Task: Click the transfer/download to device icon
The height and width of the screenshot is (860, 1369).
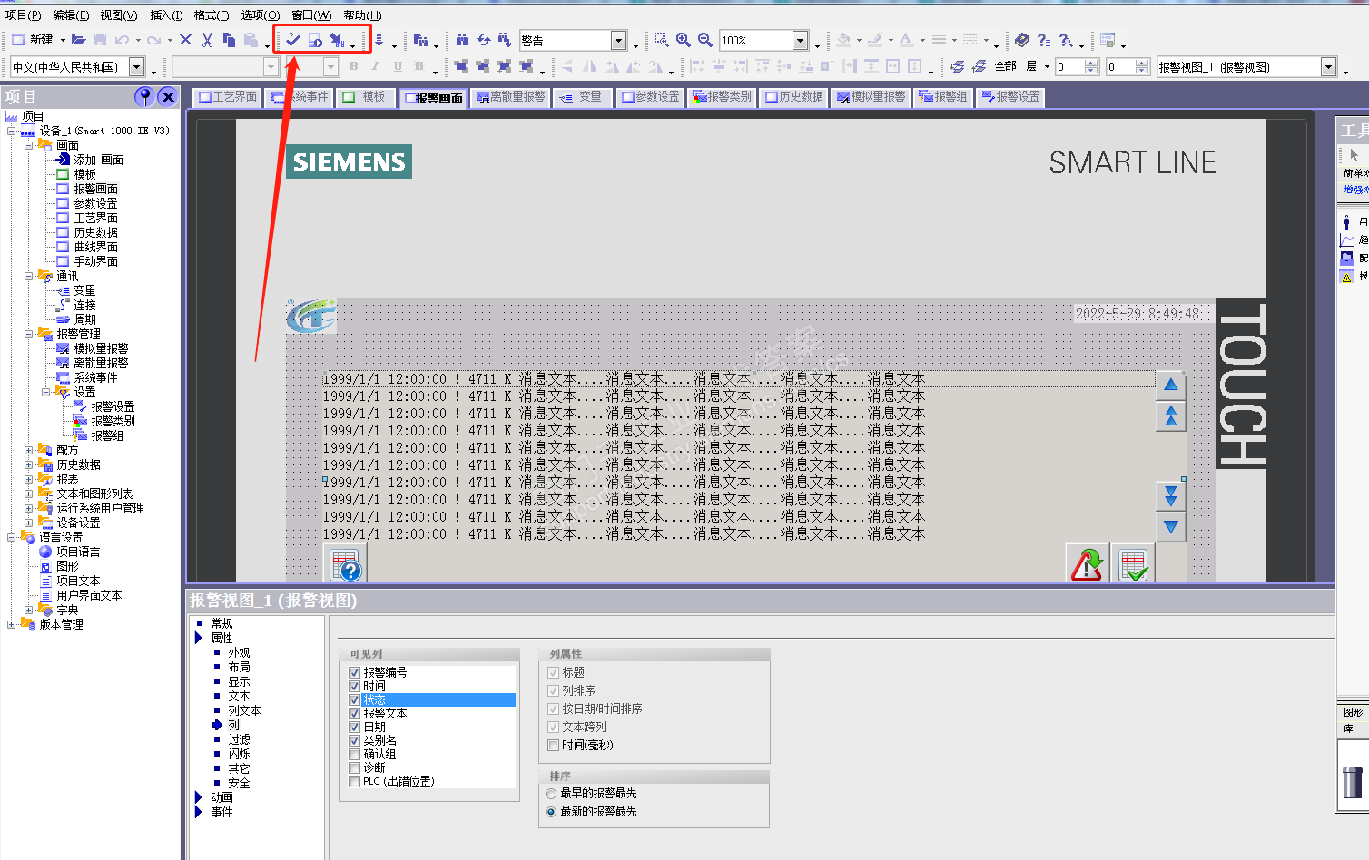Action: pyautogui.click(x=337, y=40)
